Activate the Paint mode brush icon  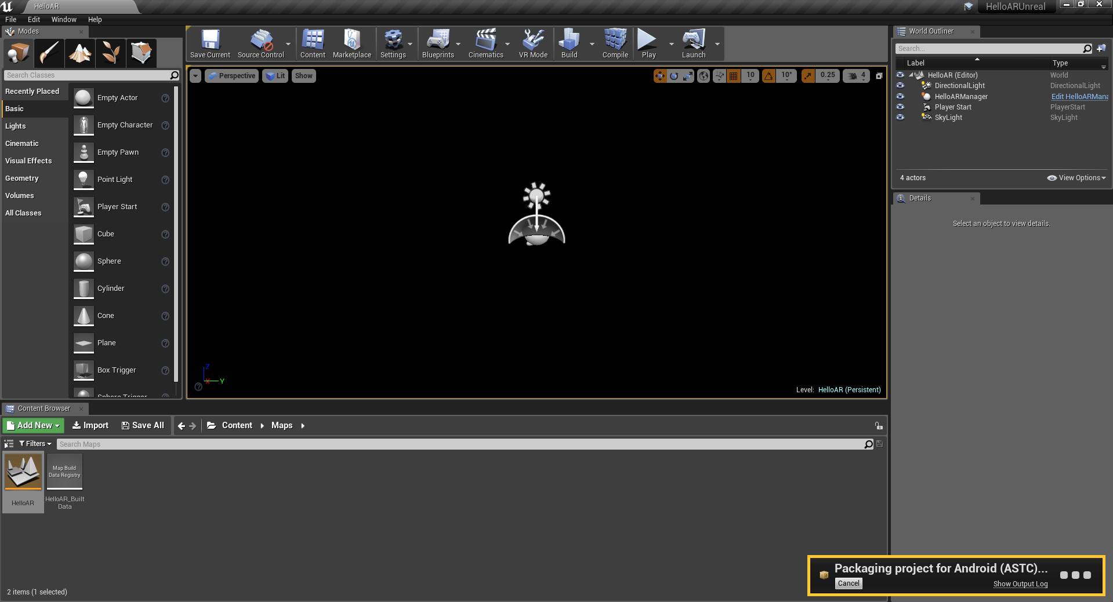click(x=49, y=53)
